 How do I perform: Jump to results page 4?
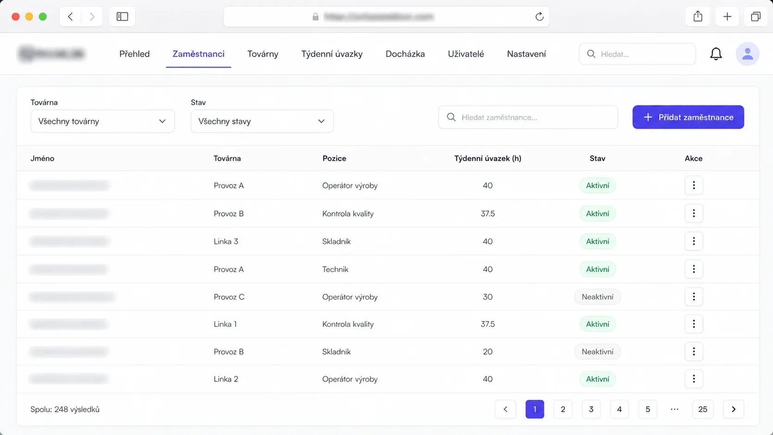tap(620, 409)
